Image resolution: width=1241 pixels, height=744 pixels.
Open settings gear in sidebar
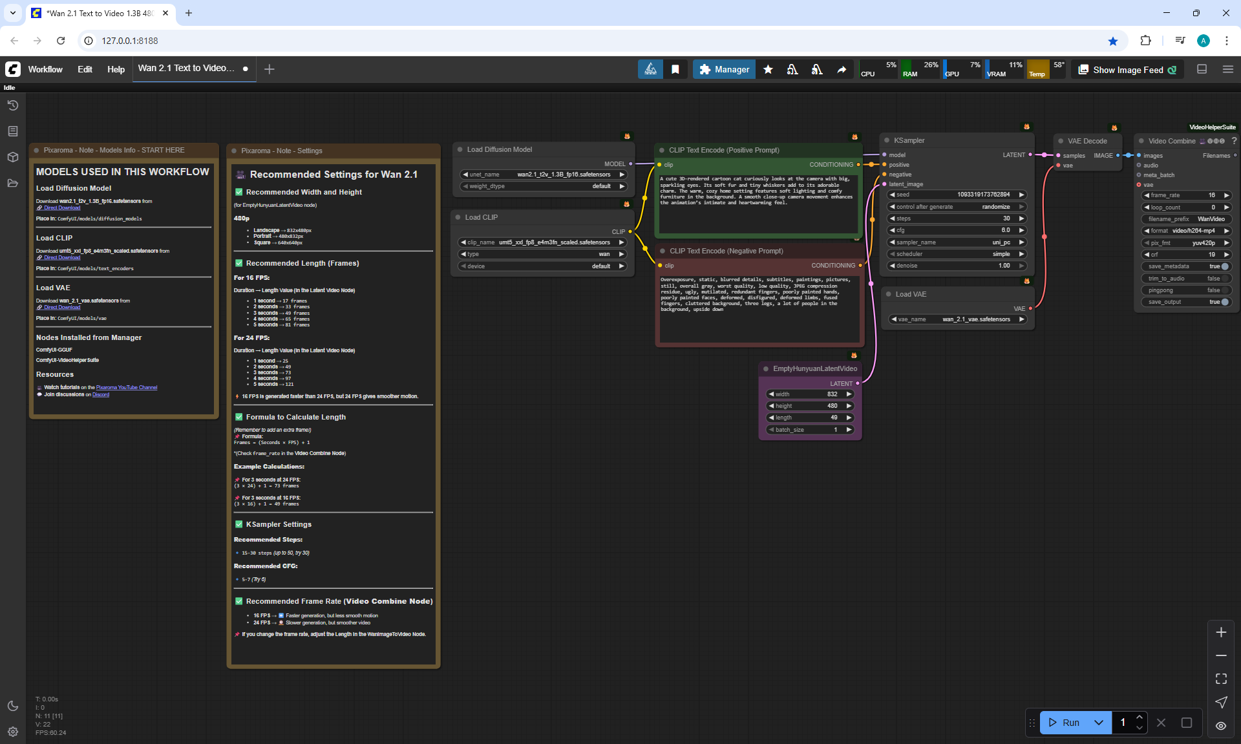[x=13, y=732]
